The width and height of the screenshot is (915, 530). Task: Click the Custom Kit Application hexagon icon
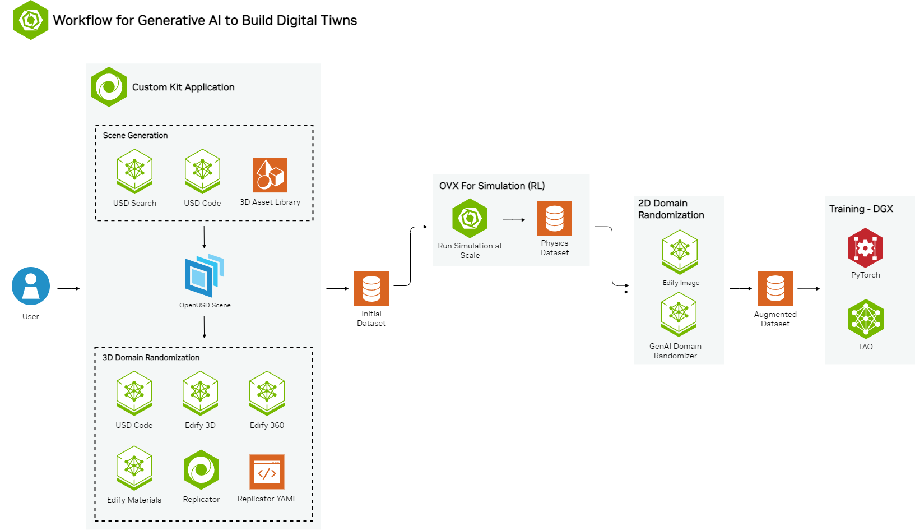(109, 87)
